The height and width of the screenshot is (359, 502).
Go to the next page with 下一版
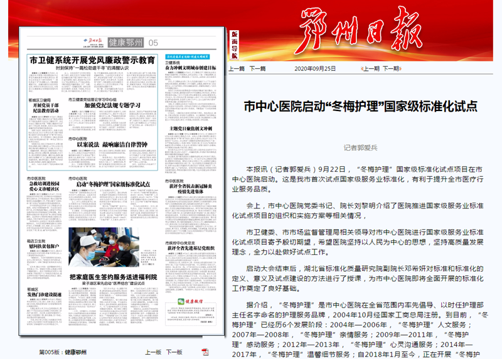[x=174, y=352]
